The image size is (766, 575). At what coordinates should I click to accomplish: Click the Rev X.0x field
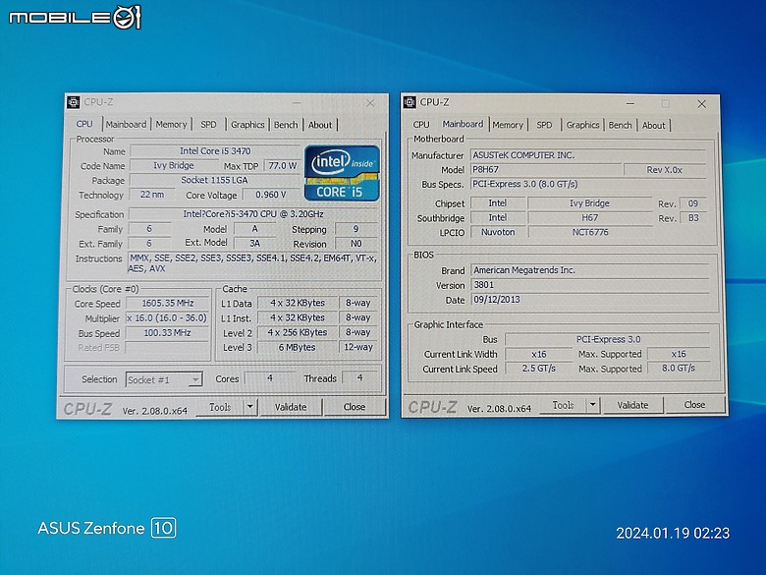[665, 170]
